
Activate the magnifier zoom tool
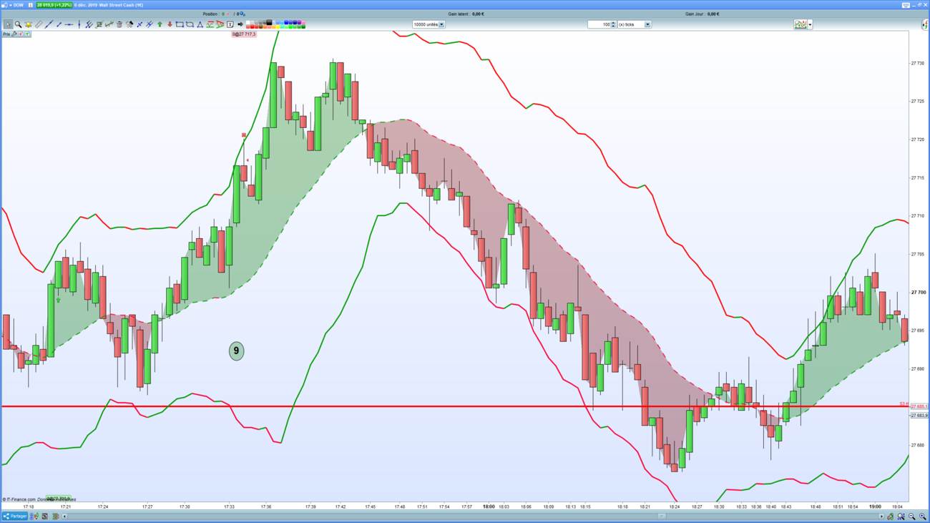pos(18,24)
